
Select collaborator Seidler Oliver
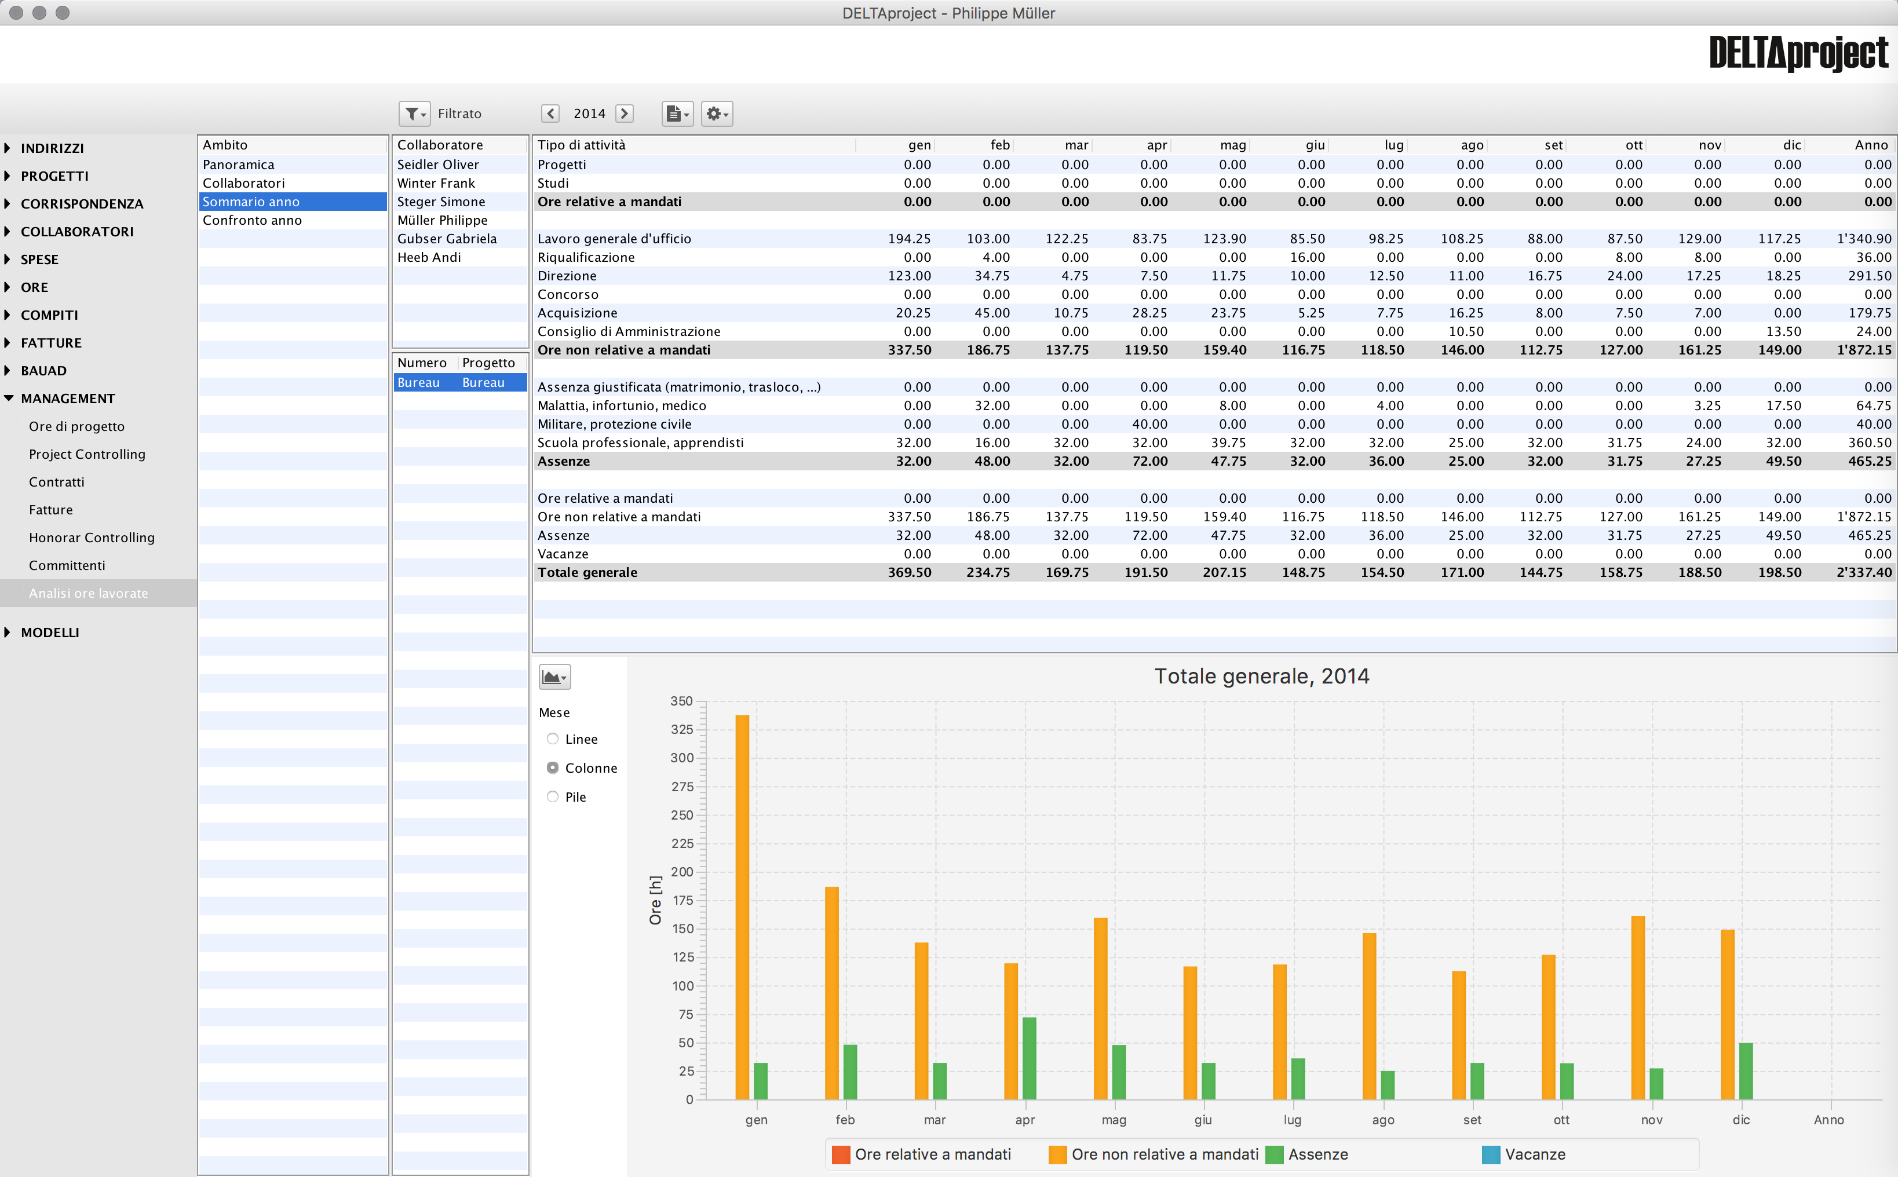pos(460,165)
